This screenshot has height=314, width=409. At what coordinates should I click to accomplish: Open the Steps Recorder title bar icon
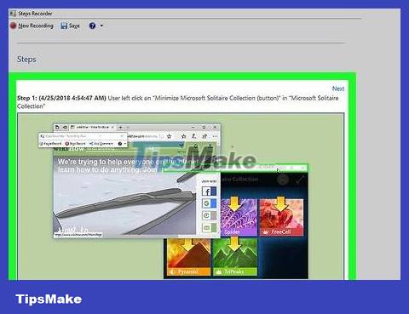click(x=13, y=14)
